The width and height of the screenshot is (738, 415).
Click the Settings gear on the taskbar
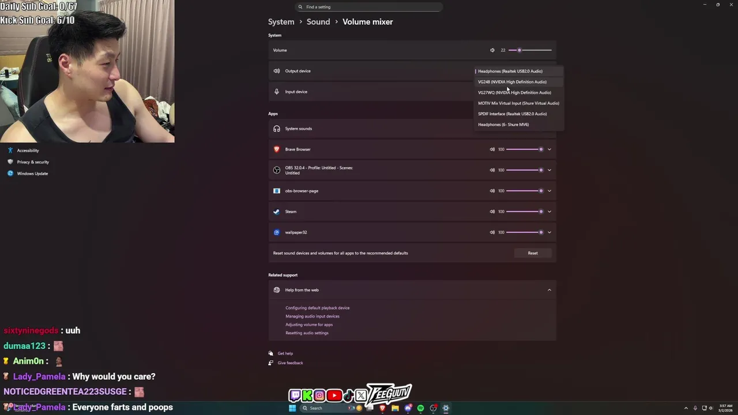coord(446,408)
